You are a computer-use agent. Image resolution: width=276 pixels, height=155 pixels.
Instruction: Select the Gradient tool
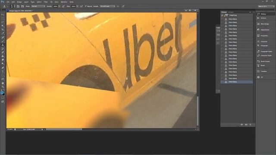3,56
